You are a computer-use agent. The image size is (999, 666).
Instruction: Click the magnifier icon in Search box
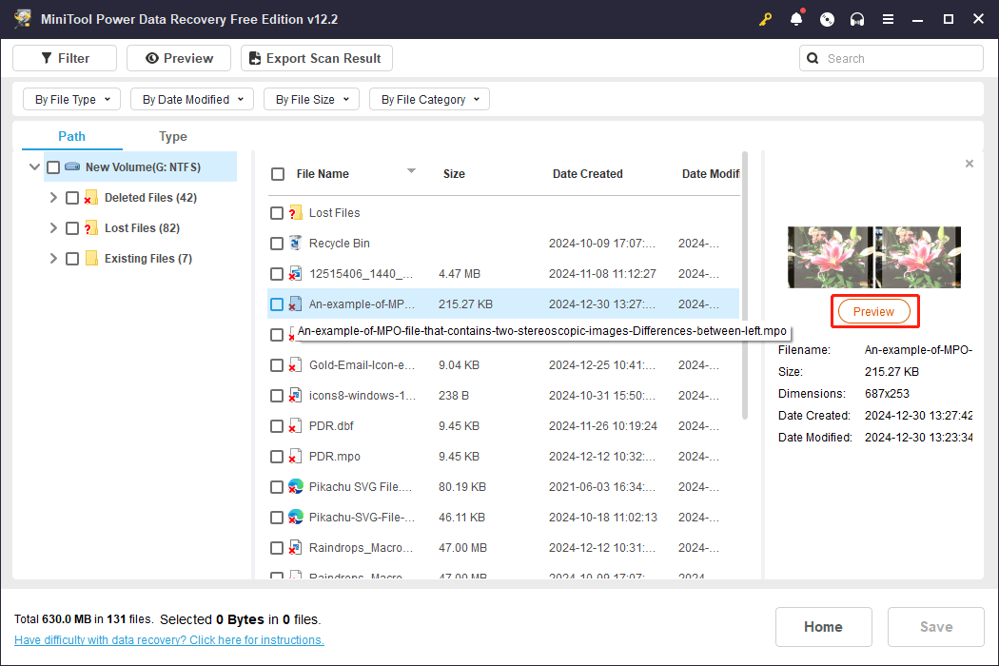point(813,58)
